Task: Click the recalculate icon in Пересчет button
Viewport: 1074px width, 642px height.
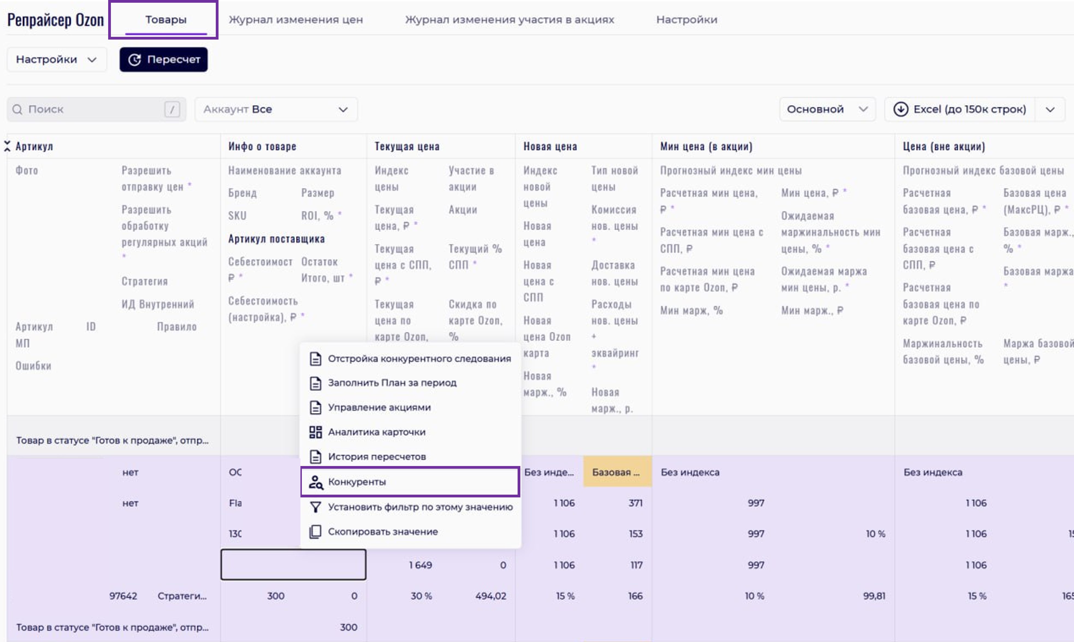Action: 135,60
